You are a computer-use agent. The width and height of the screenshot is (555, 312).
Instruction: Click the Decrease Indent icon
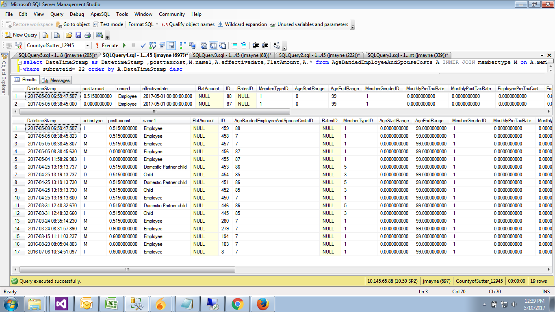tap(256, 45)
